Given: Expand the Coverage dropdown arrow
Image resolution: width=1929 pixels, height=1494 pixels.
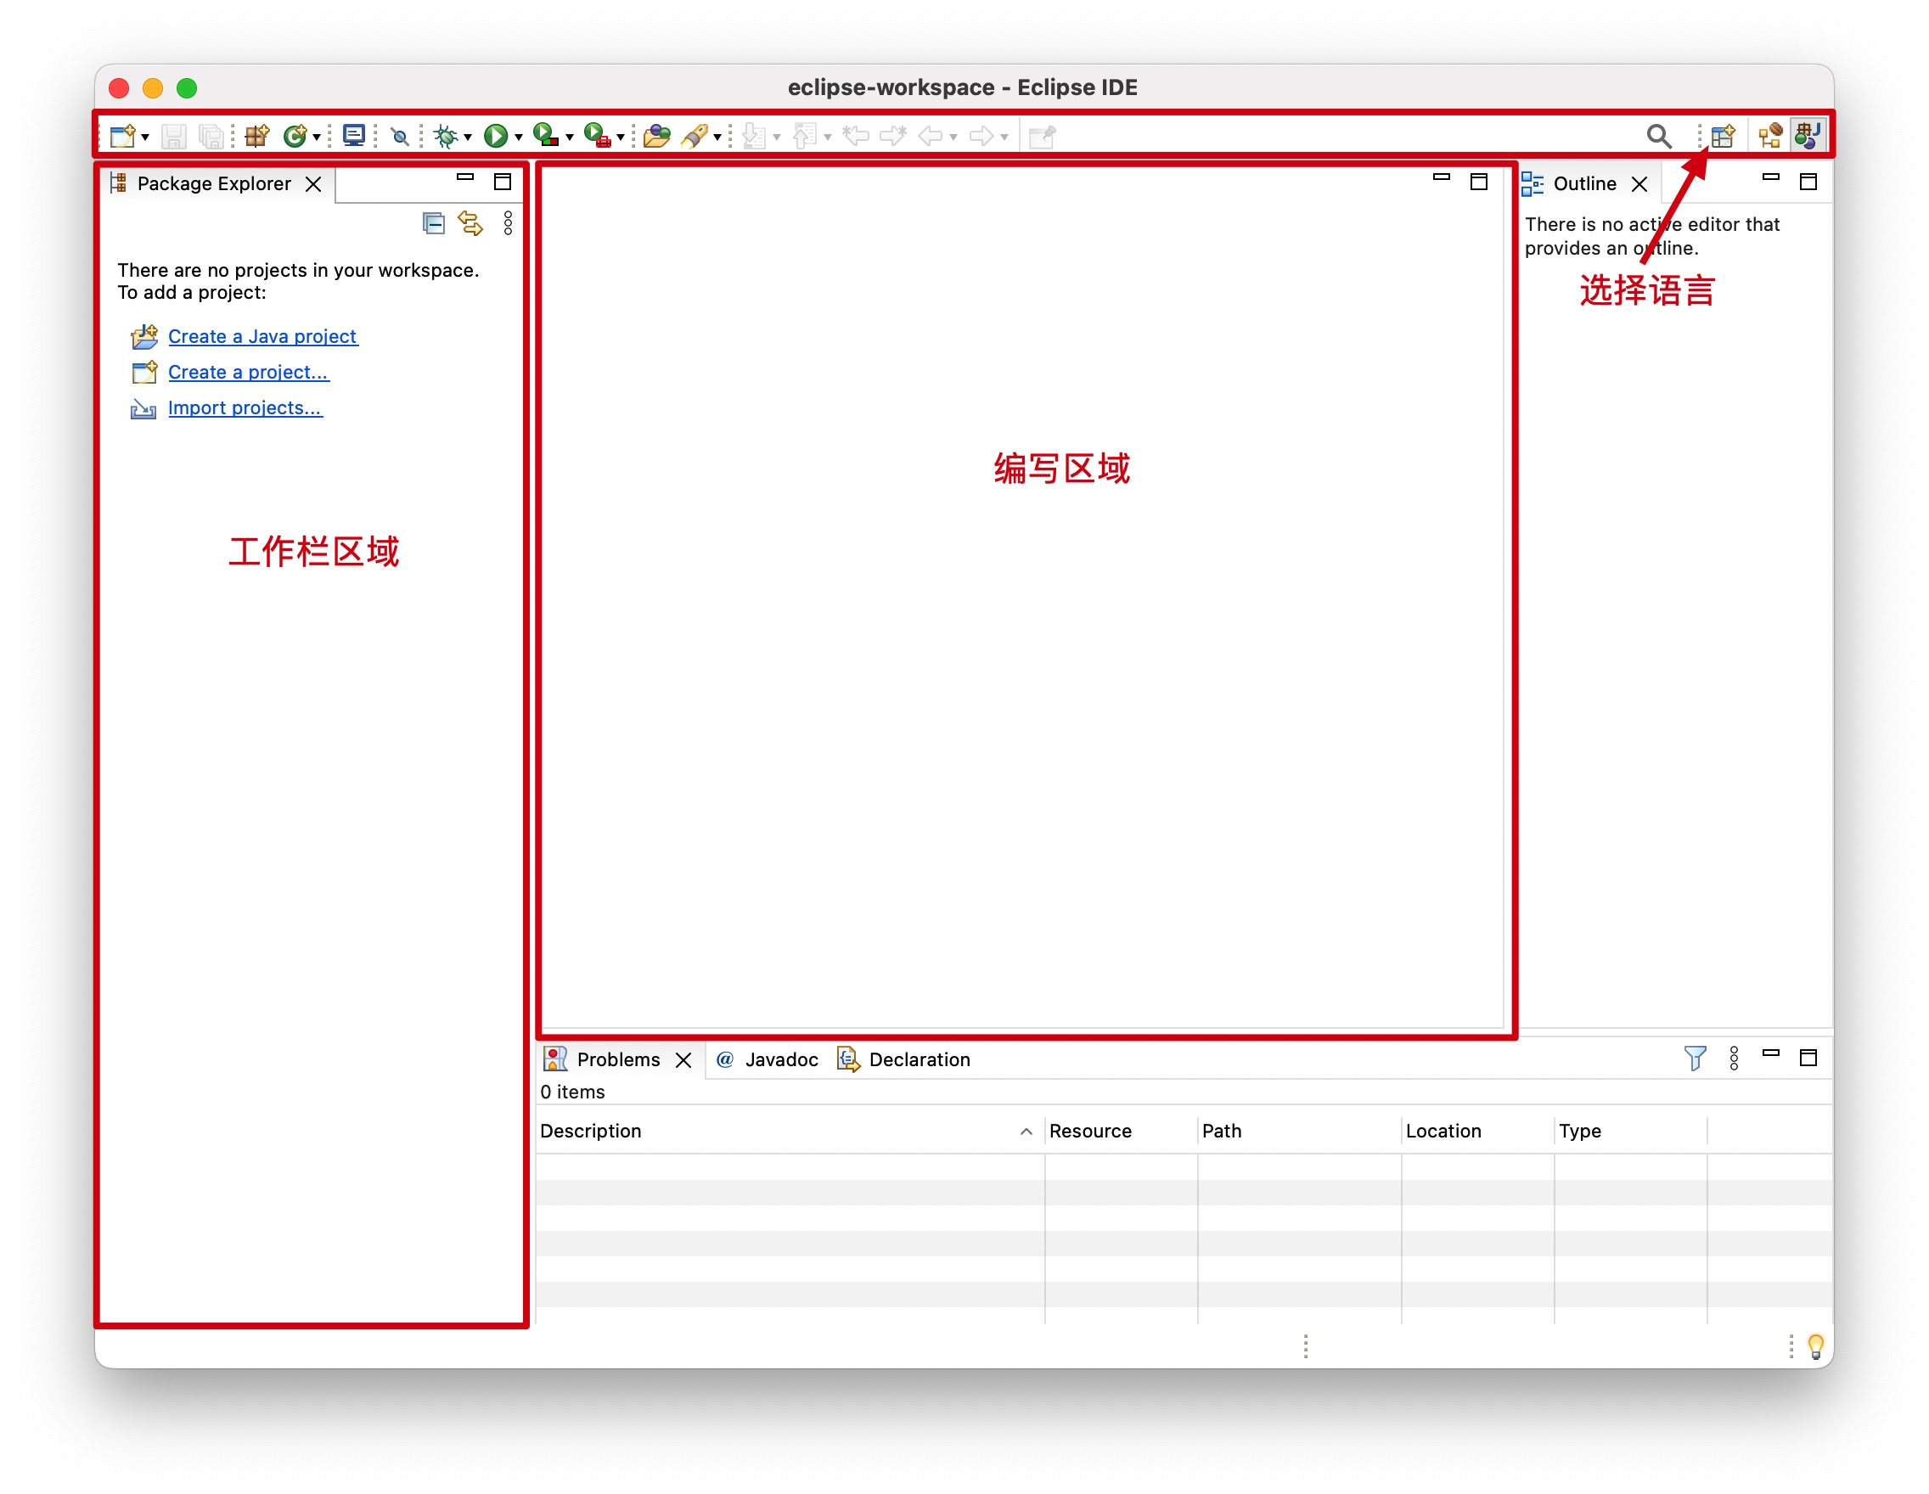Looking at the screenshot, I should pyautogui.click(x=570, y=137).
